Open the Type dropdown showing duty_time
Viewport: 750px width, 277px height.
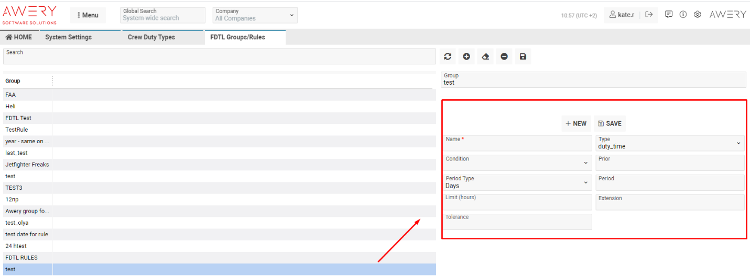coord(670,143)
